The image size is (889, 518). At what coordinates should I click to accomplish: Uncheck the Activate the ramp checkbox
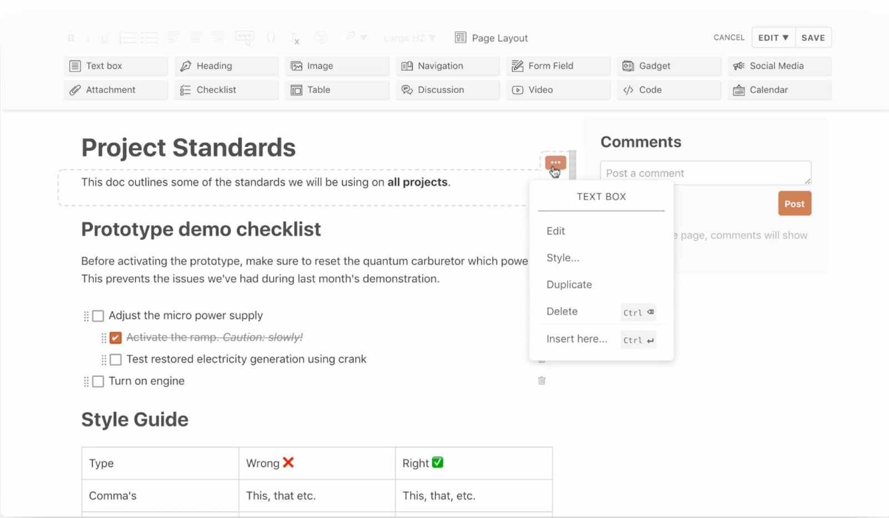(x=116, y=338)
